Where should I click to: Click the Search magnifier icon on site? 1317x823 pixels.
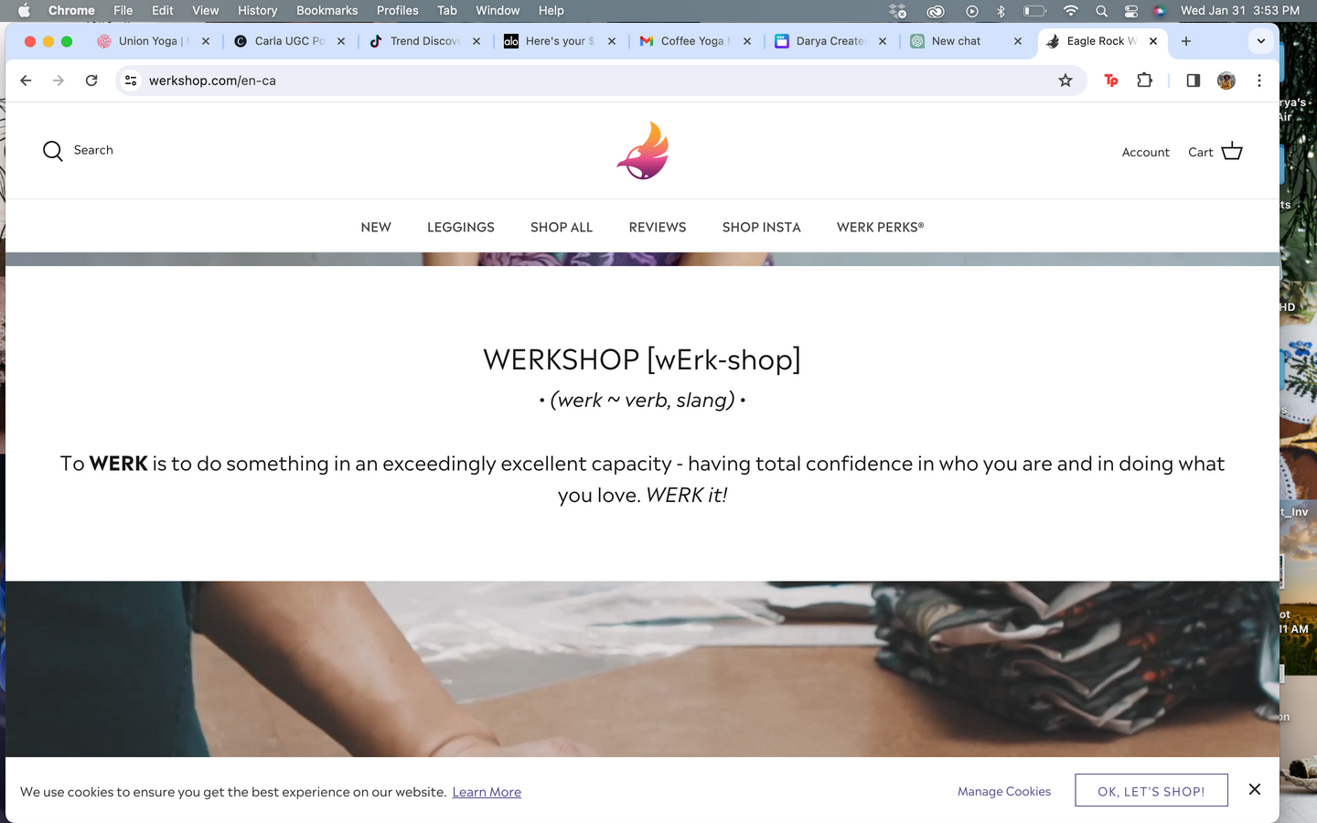(x=53, y=151)
